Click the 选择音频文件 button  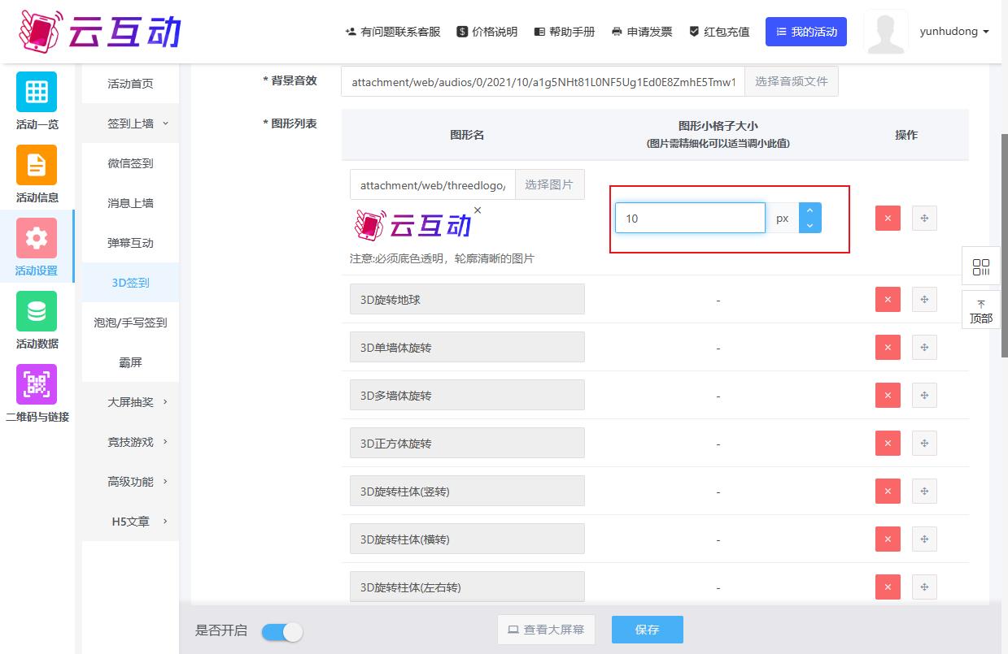tap(791, 82)
